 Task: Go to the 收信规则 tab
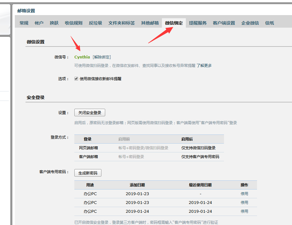74,23
